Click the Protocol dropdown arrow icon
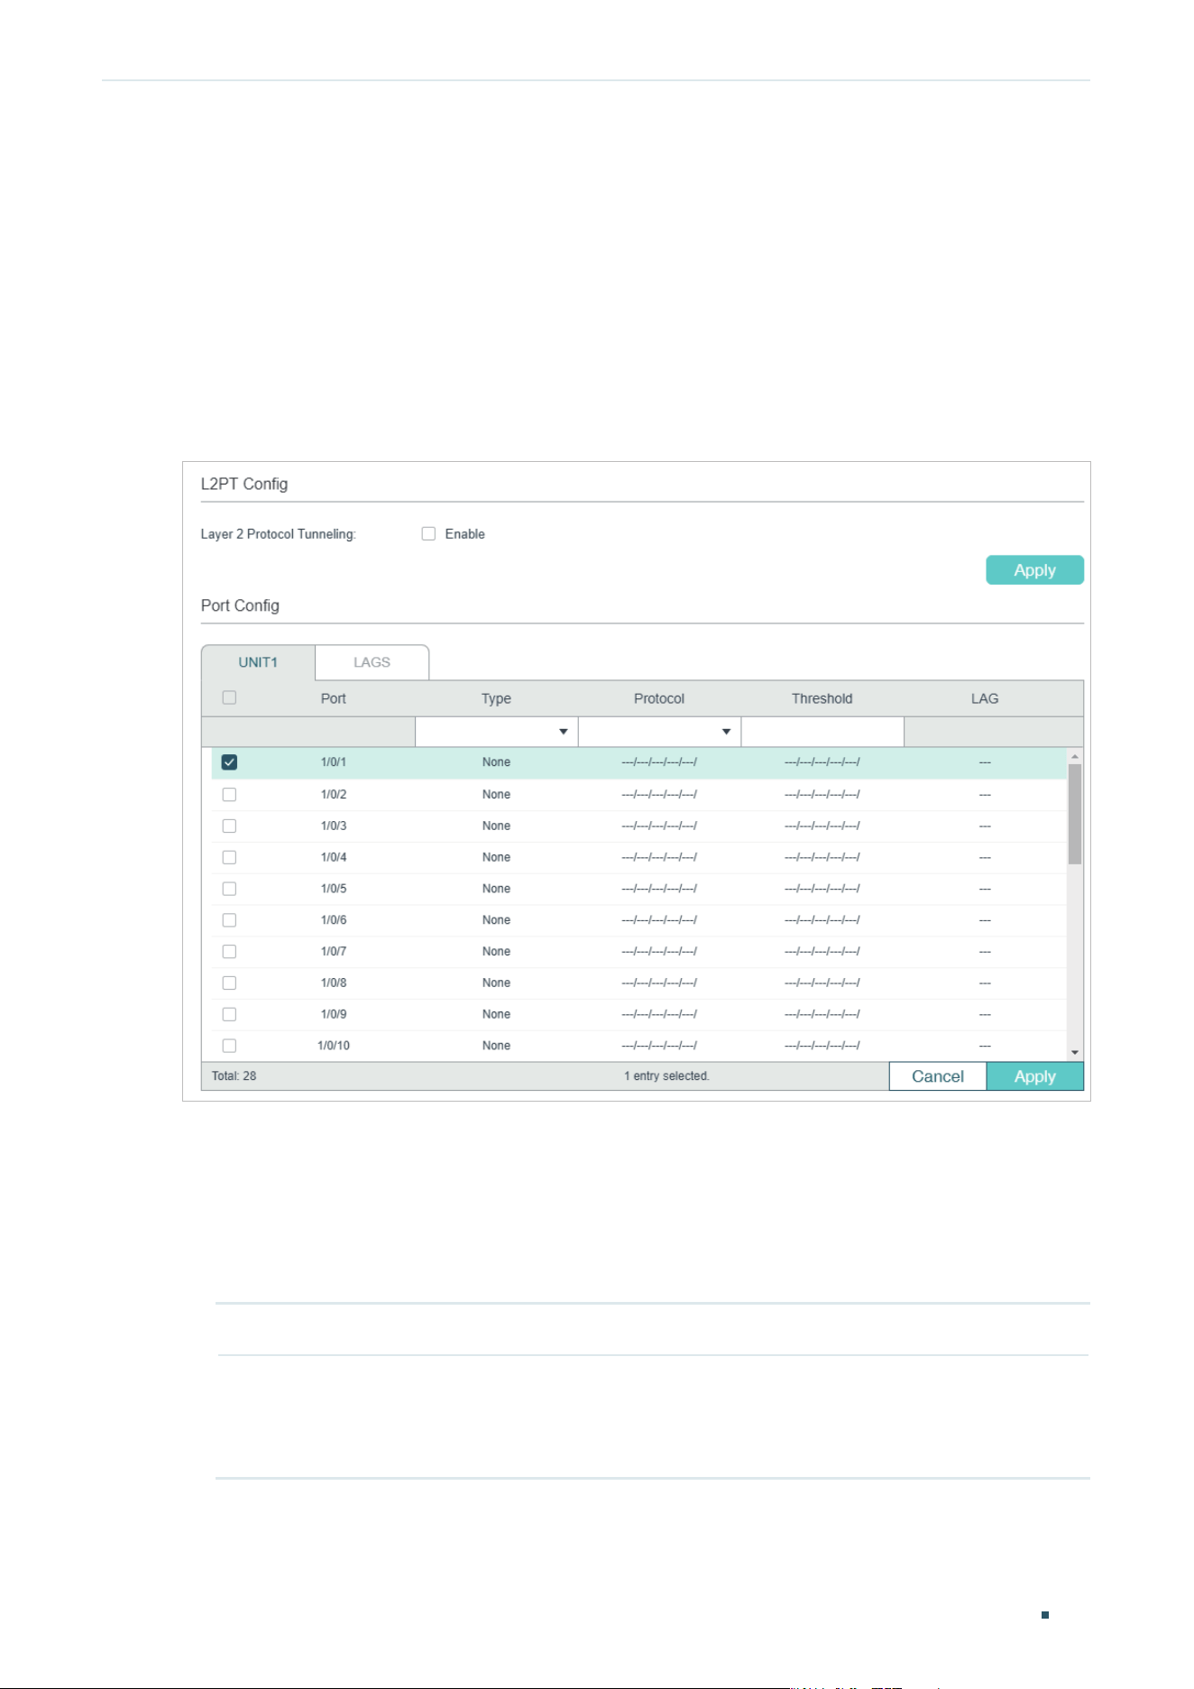The height and width of the screenshot is (1689, 1194). click(727, 732)
